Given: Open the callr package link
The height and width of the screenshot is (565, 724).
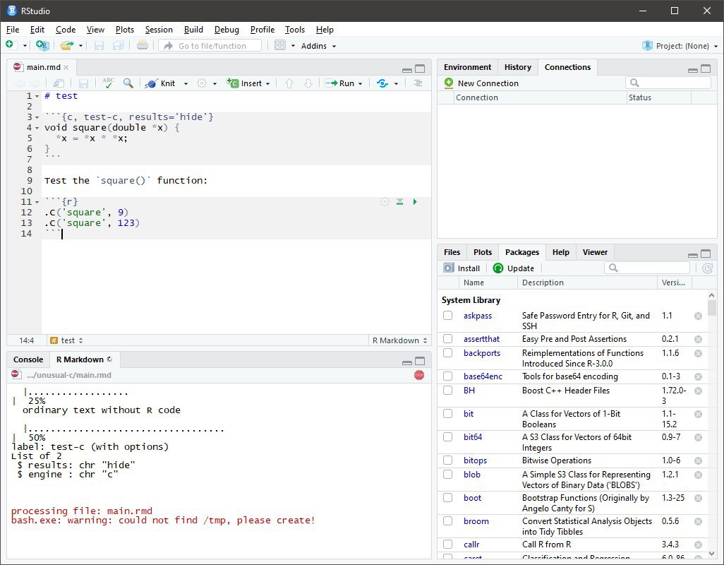Looking at the screenshot, I should click(x=471, y=545).
